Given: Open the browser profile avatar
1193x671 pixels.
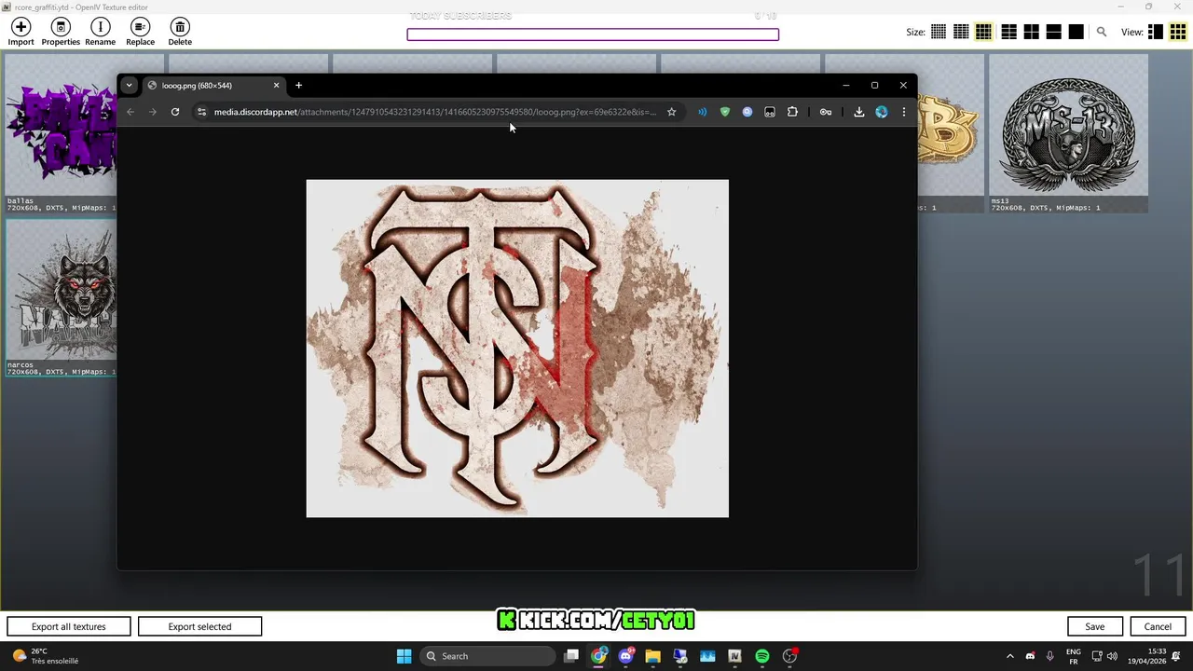Looking at the screenshot, I should [882, 112].
